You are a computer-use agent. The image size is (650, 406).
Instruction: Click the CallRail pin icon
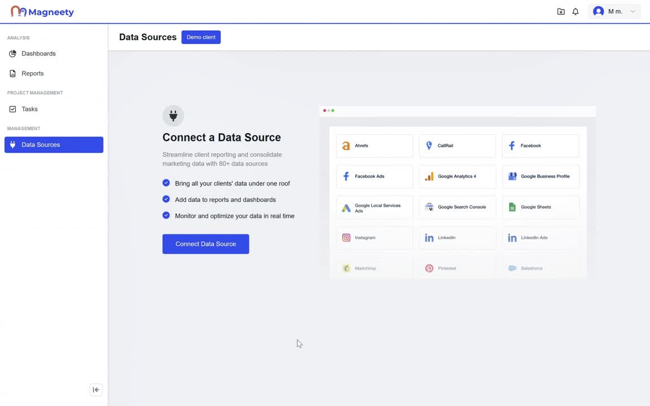[429, 145]
